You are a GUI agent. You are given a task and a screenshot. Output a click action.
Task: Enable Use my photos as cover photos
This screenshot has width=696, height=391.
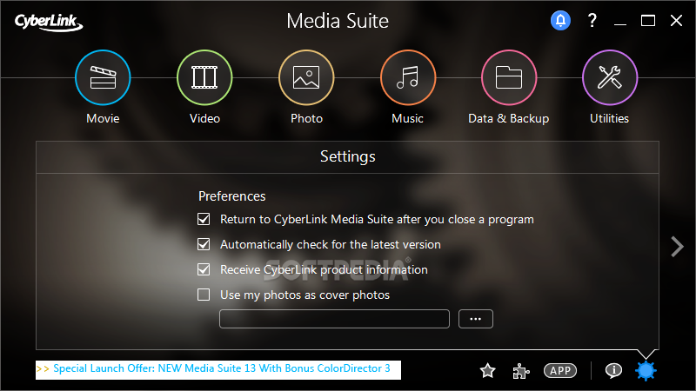click(x=204, y=295)
